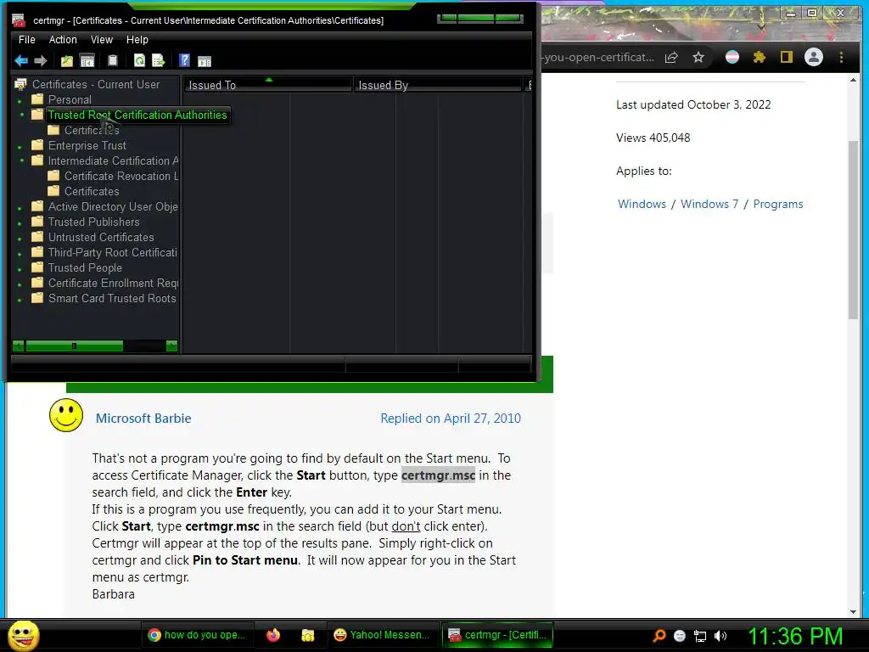The height and width of the screenshot is (652, 869).
Task: Click the tree pane horizontal scrollbar thumb
Action: pos(75,346)
